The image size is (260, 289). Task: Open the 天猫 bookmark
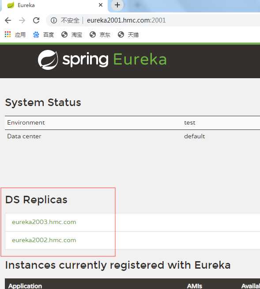[128, 34]
